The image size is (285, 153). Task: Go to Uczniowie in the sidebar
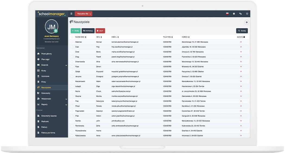(45, 76)
